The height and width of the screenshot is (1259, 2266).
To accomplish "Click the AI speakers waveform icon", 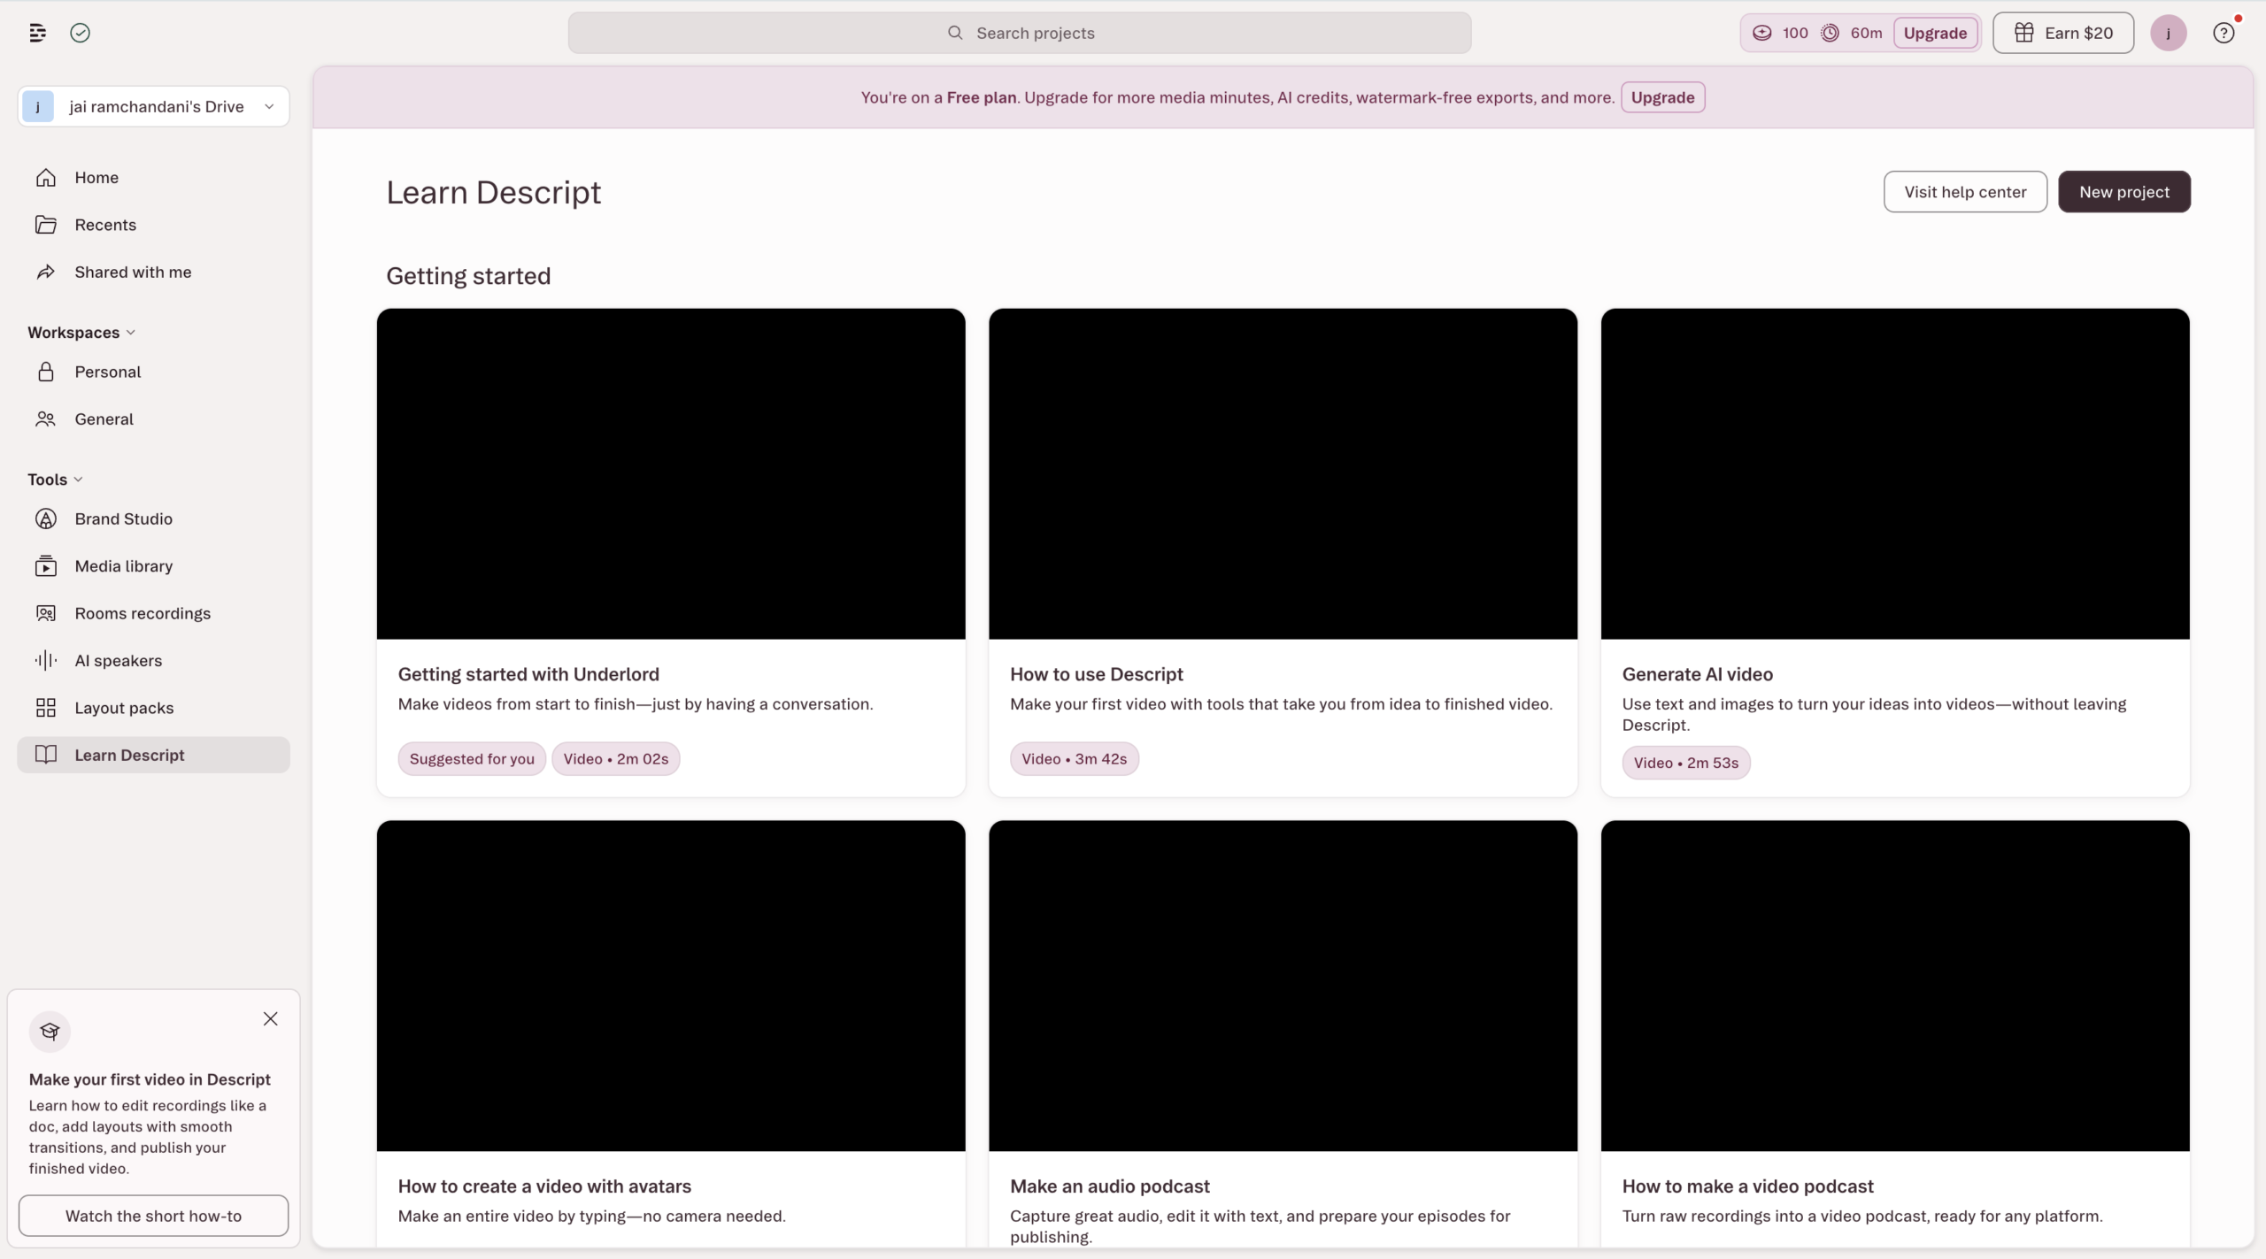I will 46,661.
